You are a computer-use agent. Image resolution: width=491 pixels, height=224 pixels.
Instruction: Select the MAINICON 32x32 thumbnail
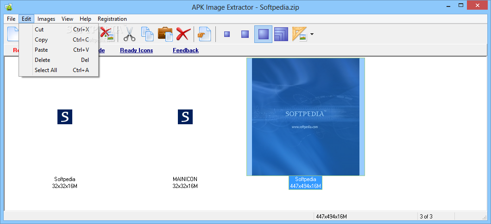coord(185,117)
